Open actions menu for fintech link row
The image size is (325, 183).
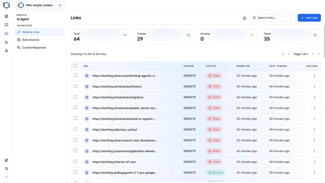(x=314, y=87)
